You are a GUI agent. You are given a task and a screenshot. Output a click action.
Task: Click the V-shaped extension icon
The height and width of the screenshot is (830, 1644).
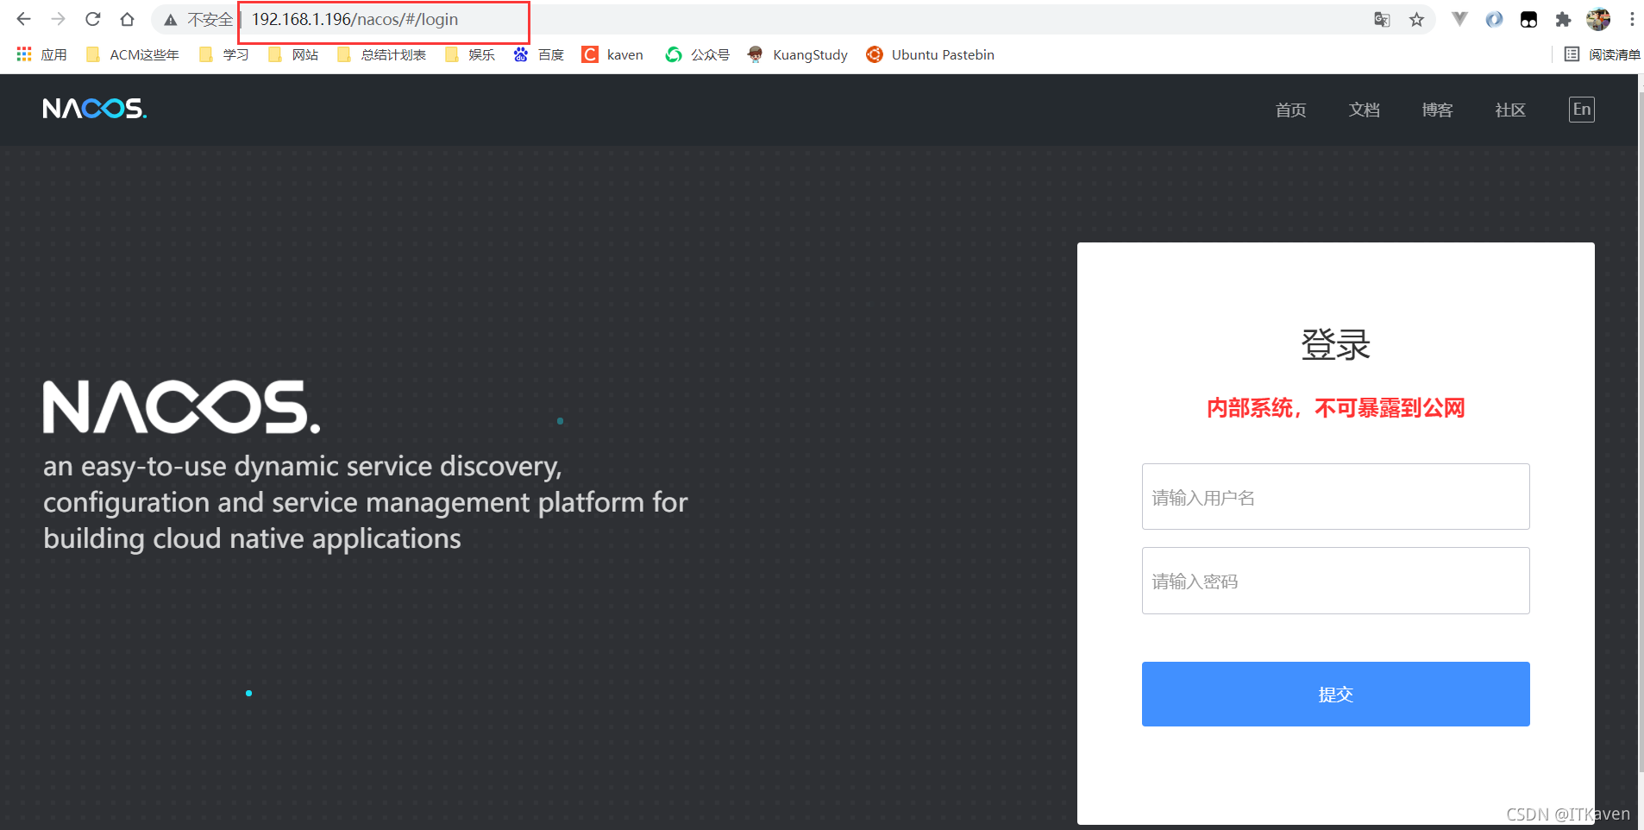(1459, 19)
